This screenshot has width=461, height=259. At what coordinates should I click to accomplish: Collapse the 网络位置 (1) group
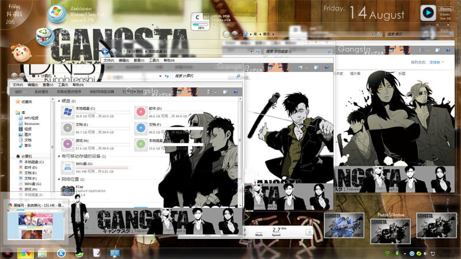click(x=59, y=179)
